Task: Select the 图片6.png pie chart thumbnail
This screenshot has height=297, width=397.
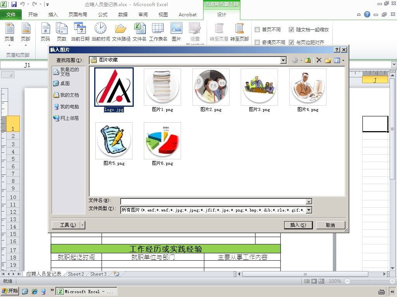Action: coord(162,141)
